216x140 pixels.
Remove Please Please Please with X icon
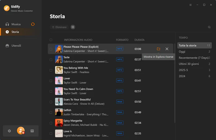[x=167, y=49]
